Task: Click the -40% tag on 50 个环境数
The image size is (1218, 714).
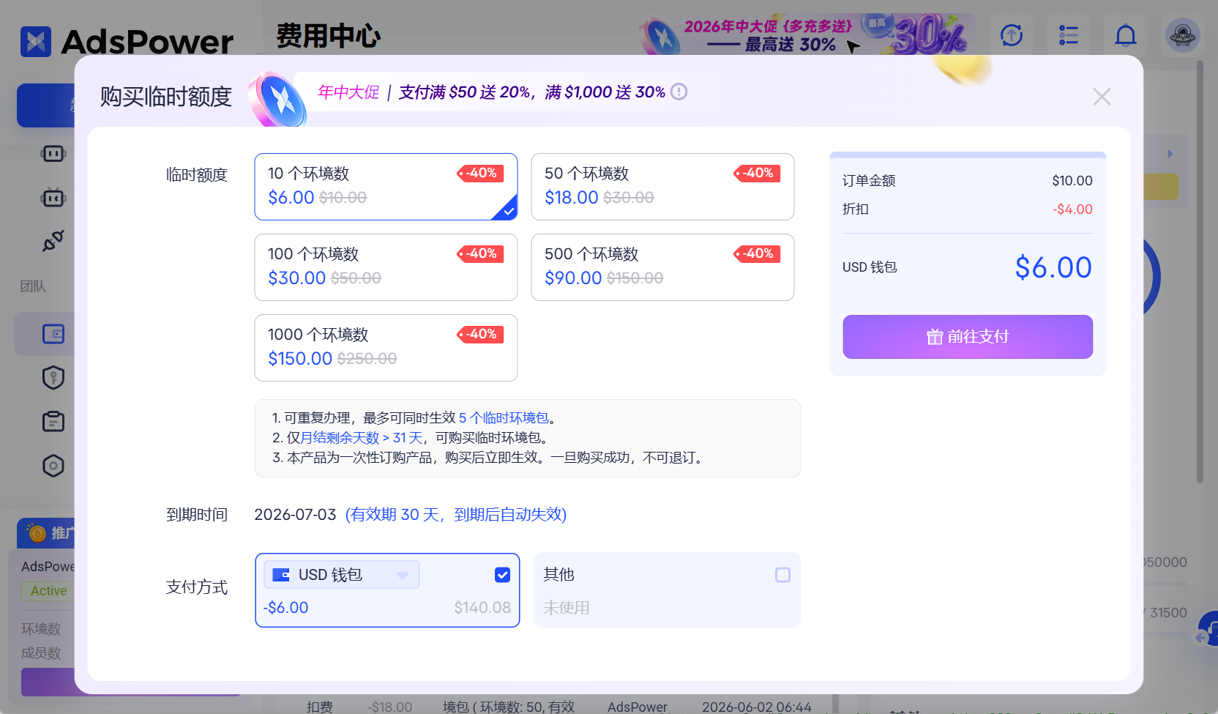Action: (x=757, y=173)
